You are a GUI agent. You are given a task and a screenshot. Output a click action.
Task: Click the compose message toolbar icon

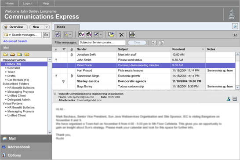pos(66,35)
